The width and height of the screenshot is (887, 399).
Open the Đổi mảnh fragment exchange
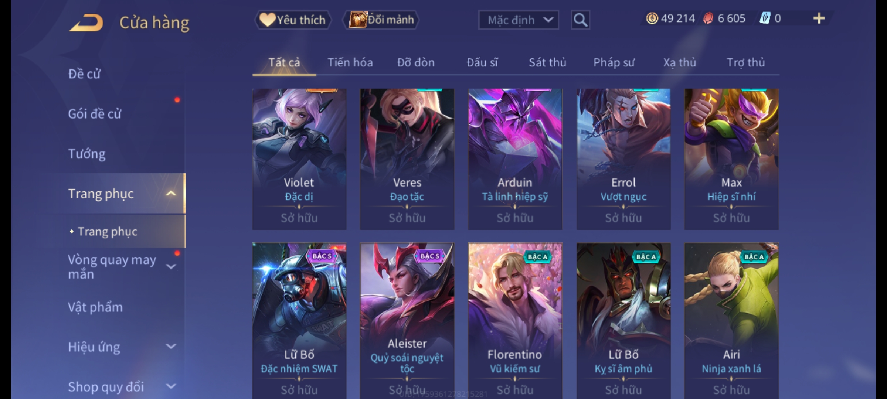tap(381, 20)
